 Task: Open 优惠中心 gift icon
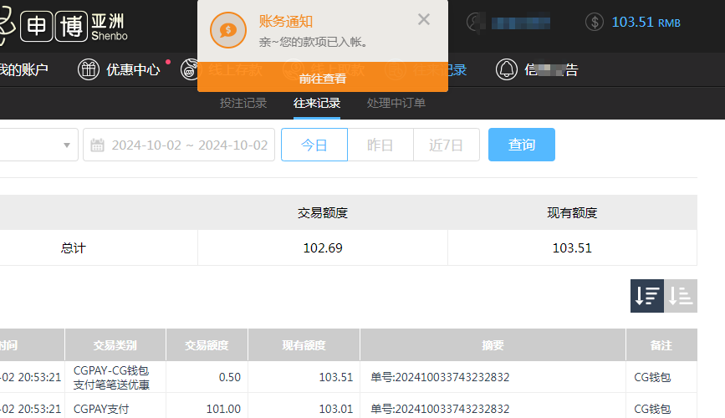pos(89,70)
